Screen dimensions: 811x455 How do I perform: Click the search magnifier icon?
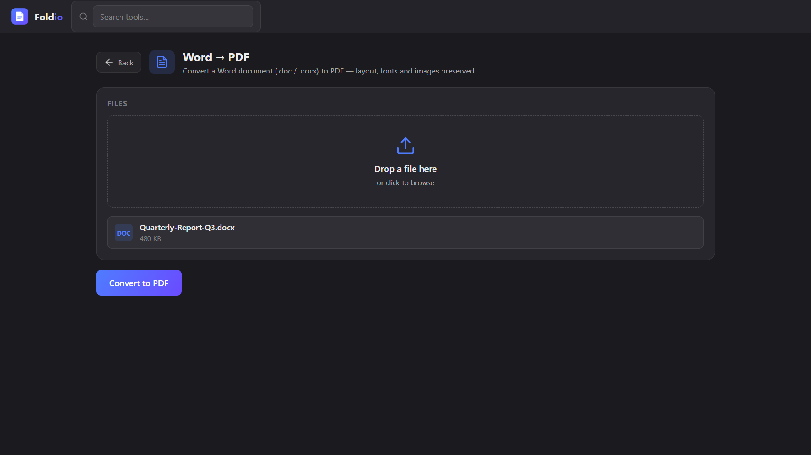(x=83, y=17)
